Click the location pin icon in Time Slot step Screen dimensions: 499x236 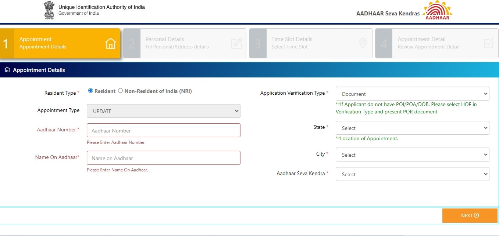[x=363, y=44]
